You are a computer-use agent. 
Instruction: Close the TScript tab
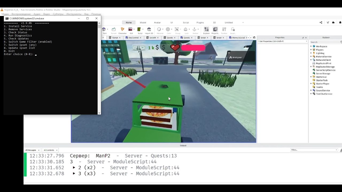pos(120,38)
